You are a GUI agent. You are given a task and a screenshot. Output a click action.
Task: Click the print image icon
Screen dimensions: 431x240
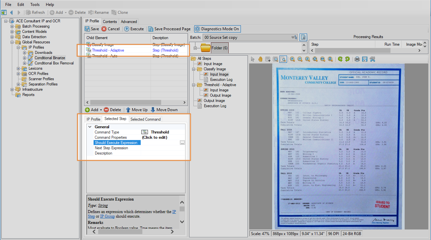click(357, 59)
